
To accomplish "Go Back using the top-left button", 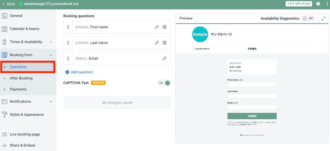I will pyautogui.click(x=9, y=4).
